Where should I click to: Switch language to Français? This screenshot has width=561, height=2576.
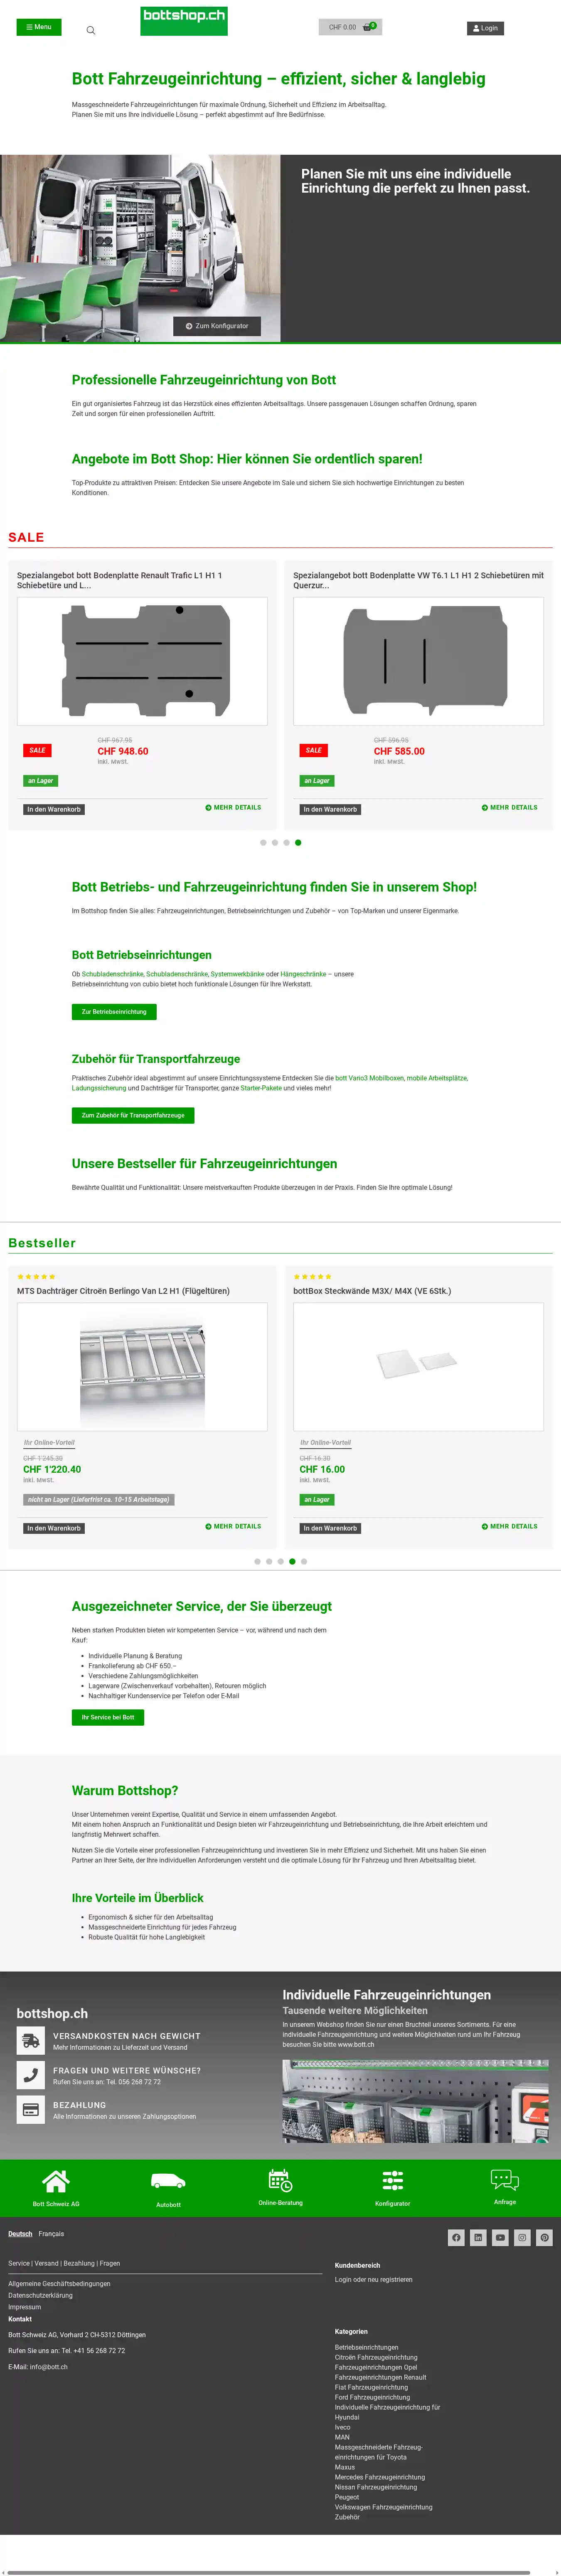point(51,2233)
